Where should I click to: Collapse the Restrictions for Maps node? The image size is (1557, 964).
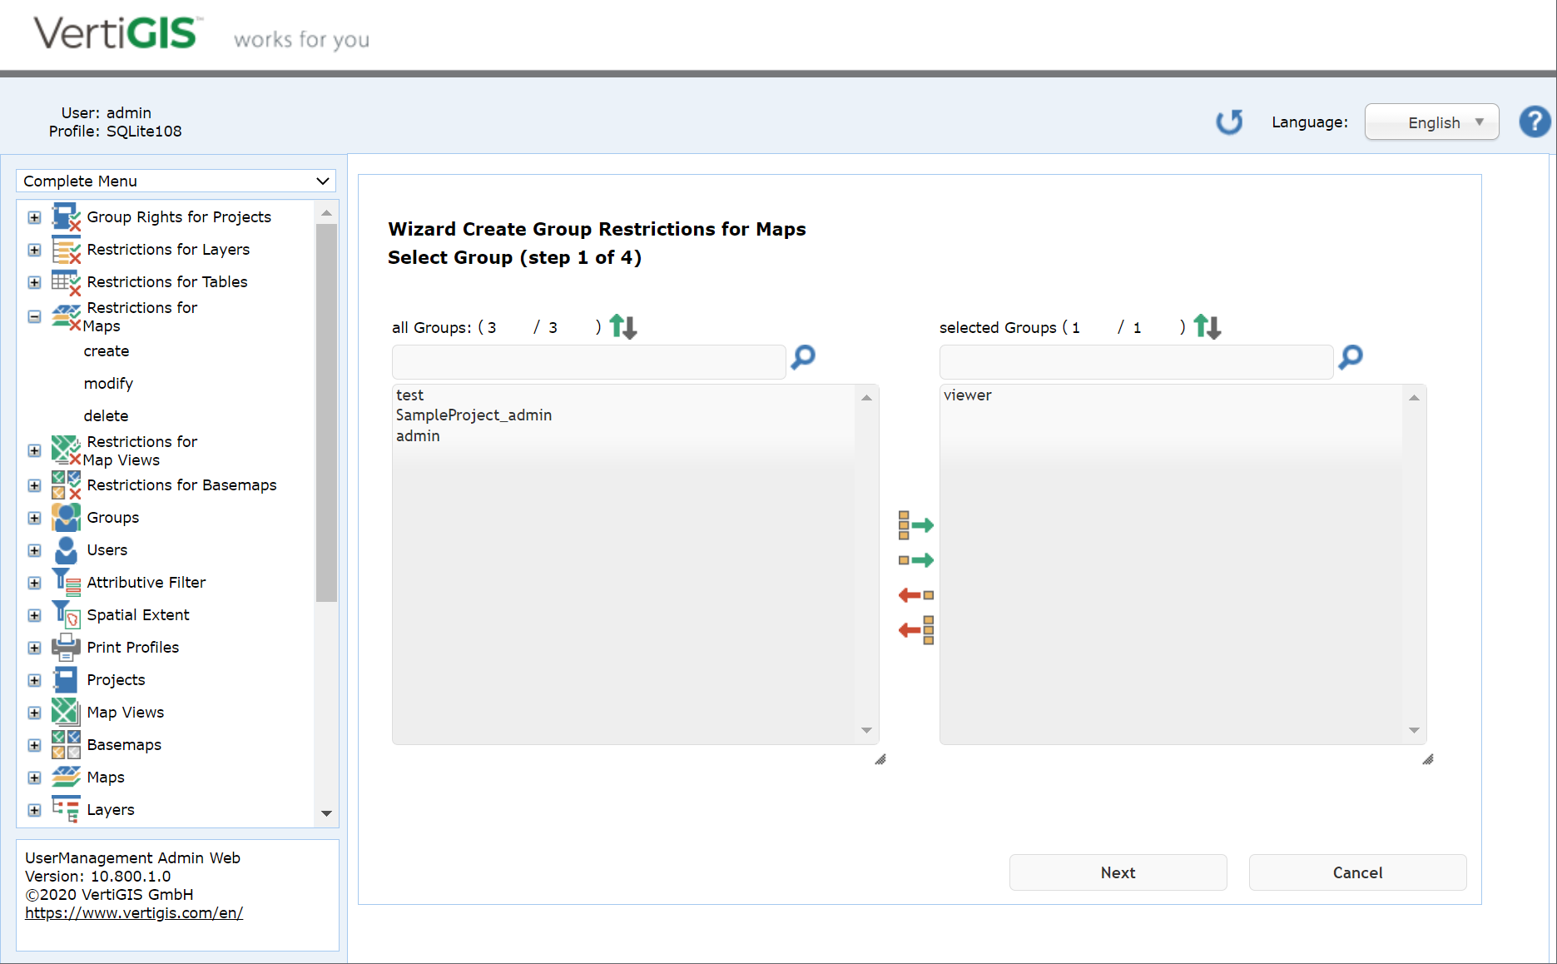34,316
